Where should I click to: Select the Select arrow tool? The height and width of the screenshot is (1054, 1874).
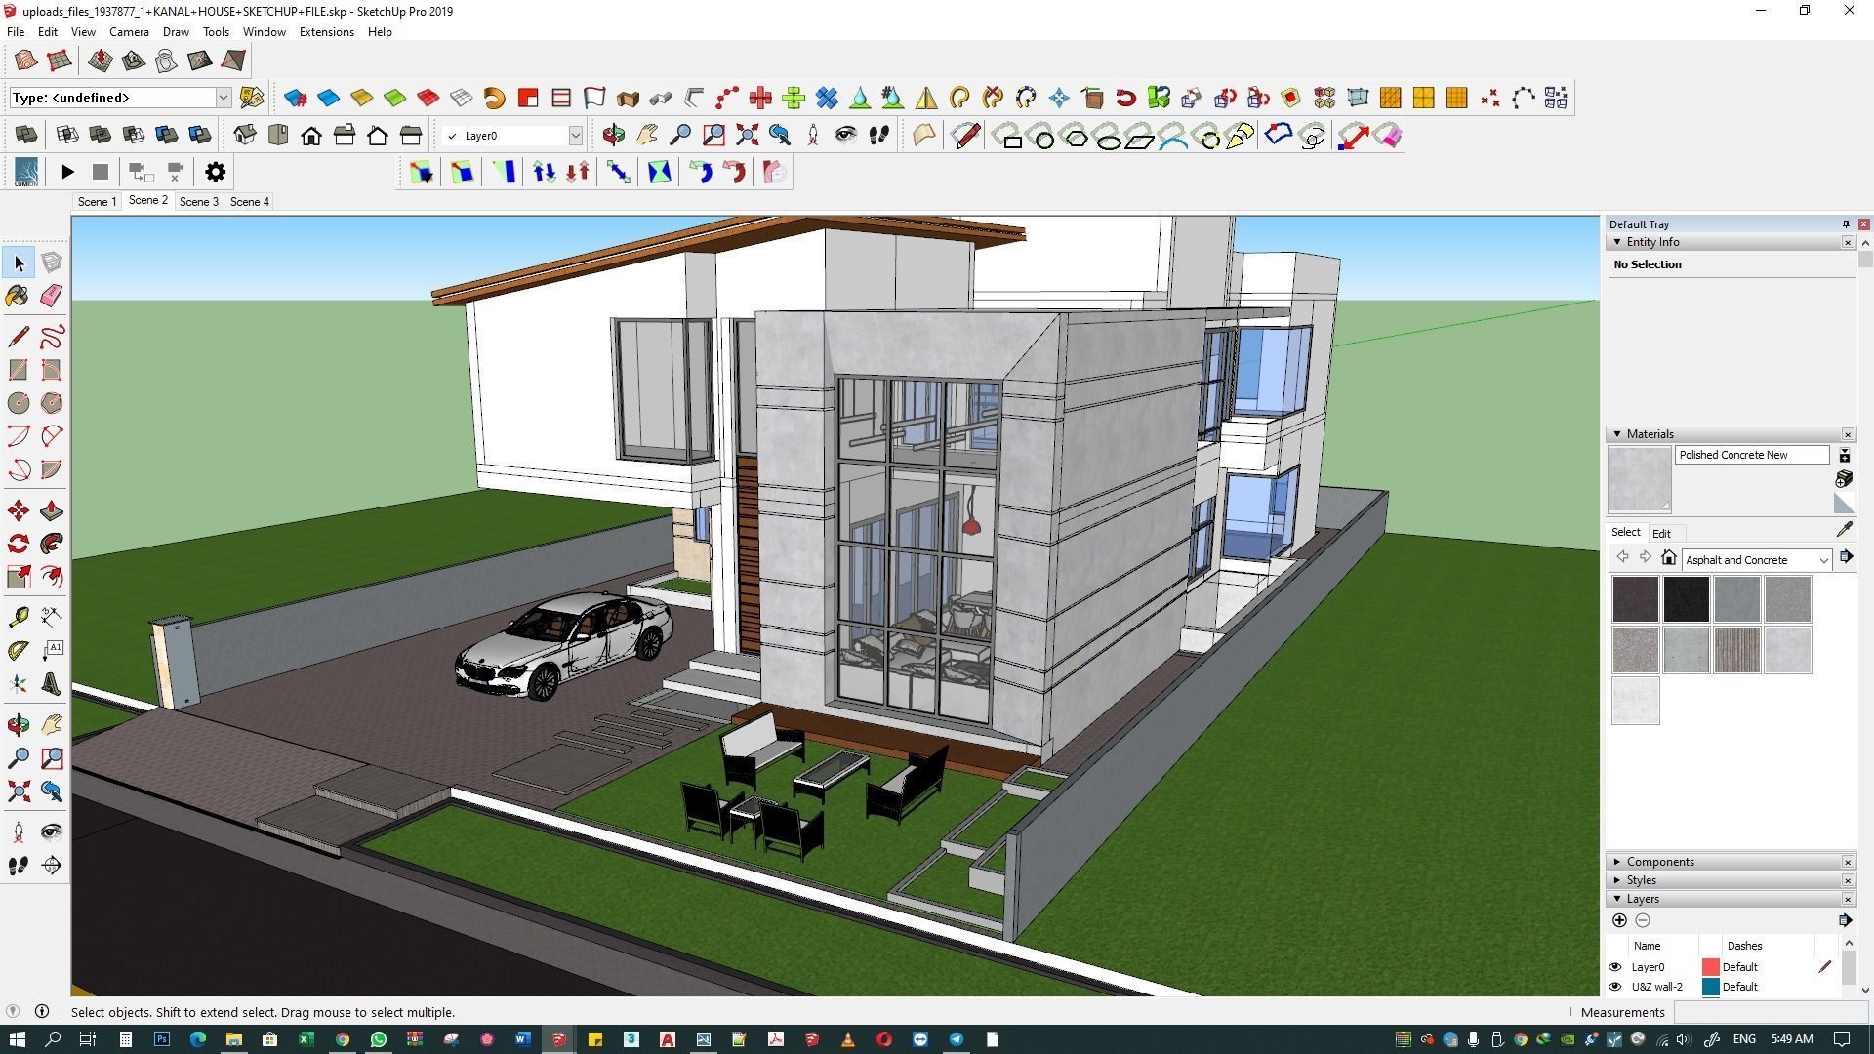click(19, 263)
